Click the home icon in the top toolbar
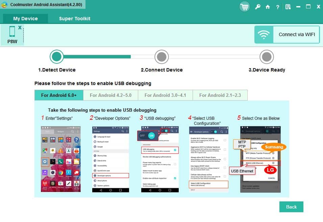The width and height of the screenshot is (323, 222). pos(267,6)
